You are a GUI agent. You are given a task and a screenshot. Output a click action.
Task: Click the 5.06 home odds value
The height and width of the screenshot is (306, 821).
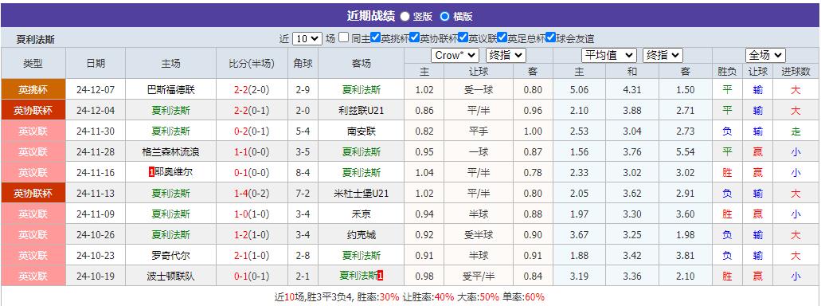[x=579, y=89]
